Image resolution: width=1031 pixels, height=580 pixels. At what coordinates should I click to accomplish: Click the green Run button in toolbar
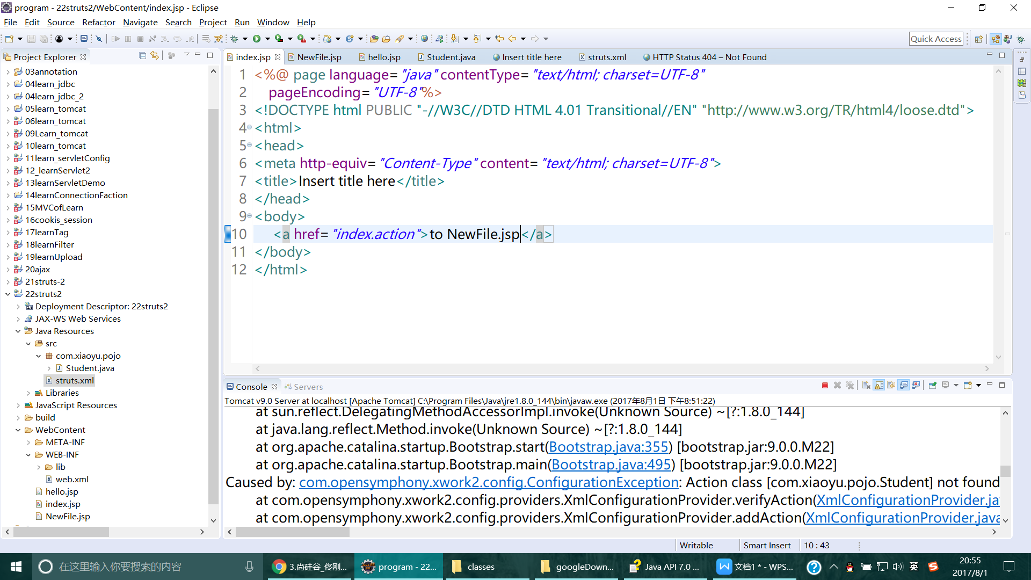[x=256, y=39]
